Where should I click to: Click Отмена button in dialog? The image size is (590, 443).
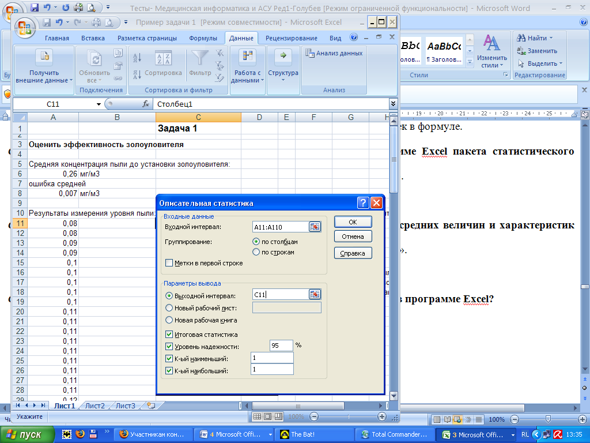point(353,236)
